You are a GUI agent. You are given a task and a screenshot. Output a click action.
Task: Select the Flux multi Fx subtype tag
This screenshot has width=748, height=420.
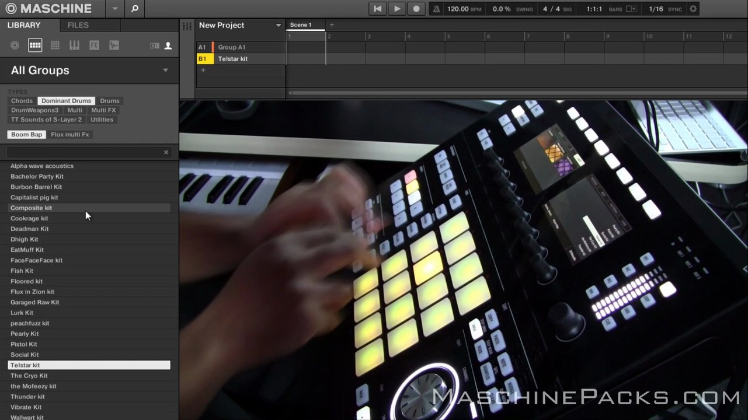point(70,135)
